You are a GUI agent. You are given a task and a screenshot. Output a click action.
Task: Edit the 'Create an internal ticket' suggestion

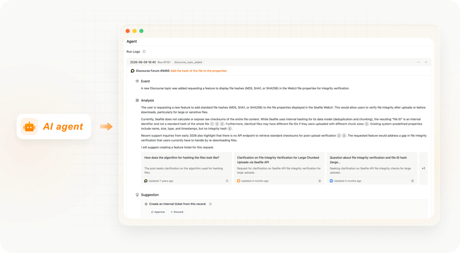210,204
